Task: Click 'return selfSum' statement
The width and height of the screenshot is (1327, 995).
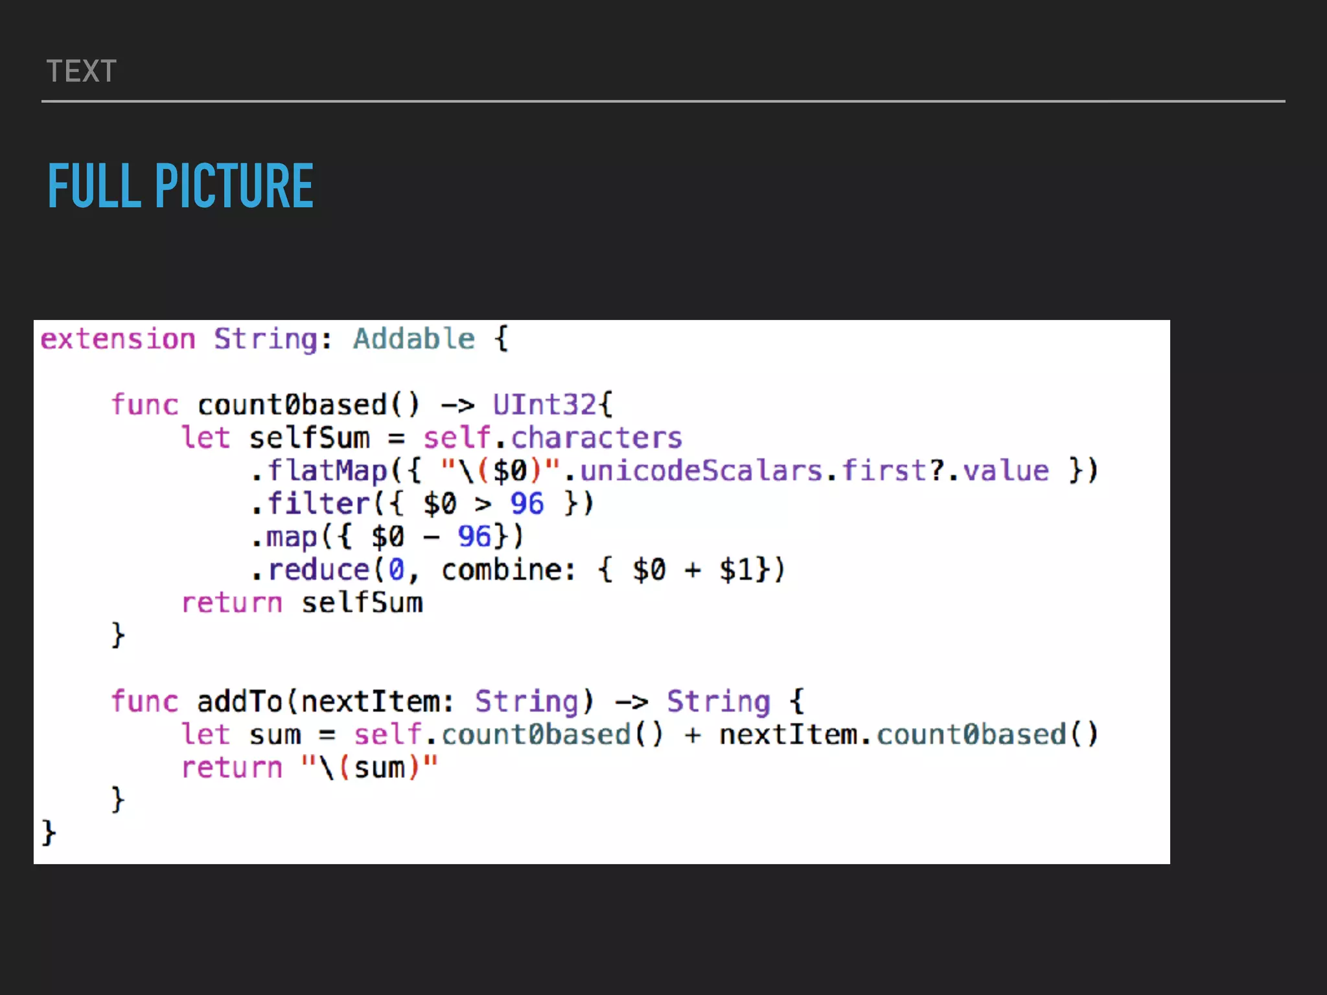Action: coord(302,604)
